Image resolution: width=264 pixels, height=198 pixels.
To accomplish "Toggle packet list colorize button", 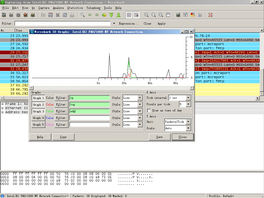I will point(129,15).
